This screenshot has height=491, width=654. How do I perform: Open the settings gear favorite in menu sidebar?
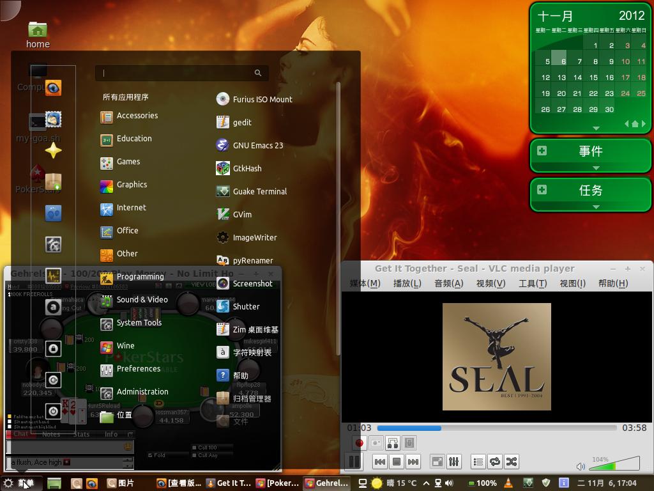54,244
